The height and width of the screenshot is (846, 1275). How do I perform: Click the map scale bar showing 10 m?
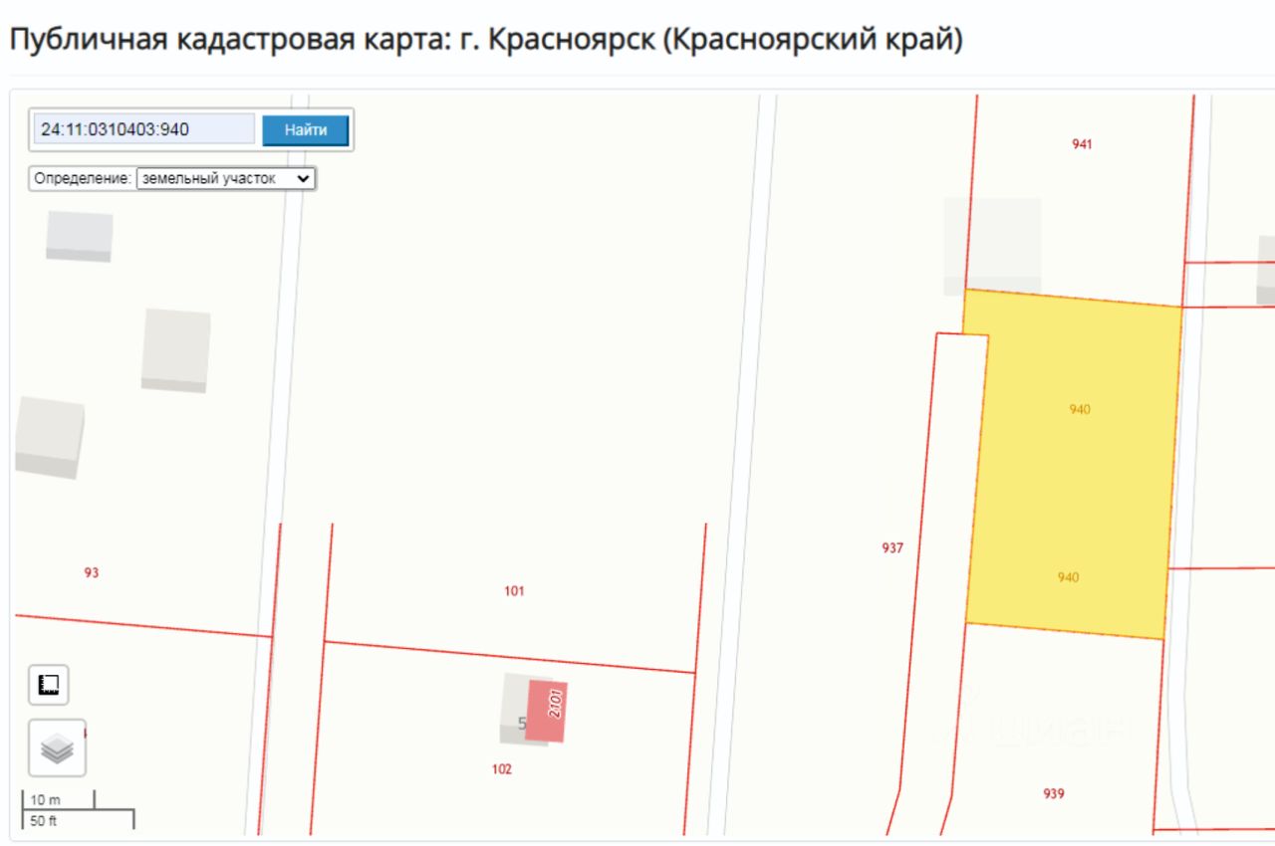(x=58, y=801)
